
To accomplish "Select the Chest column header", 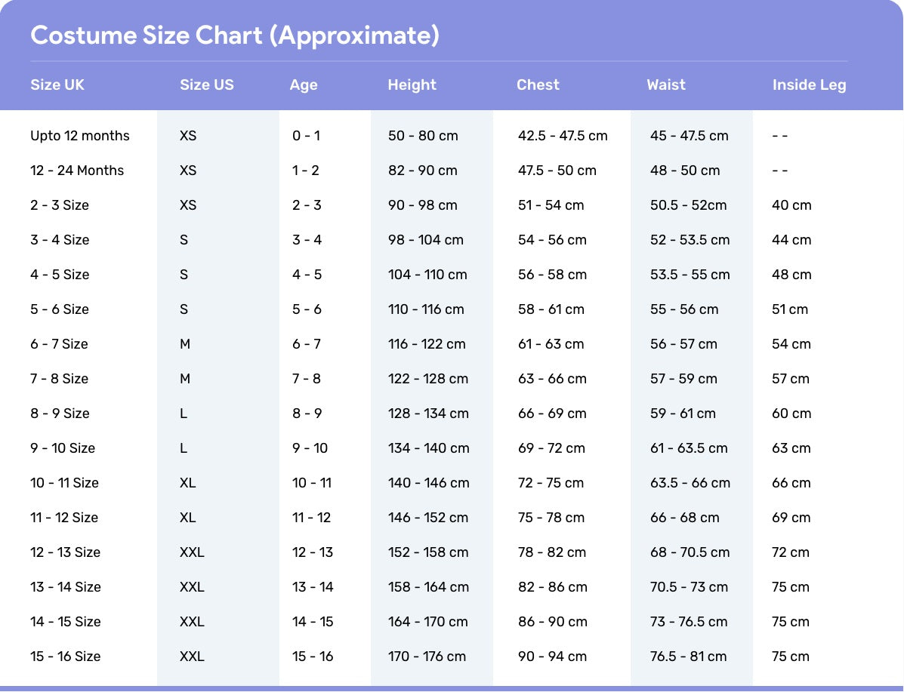I will [x=538, y=85].
